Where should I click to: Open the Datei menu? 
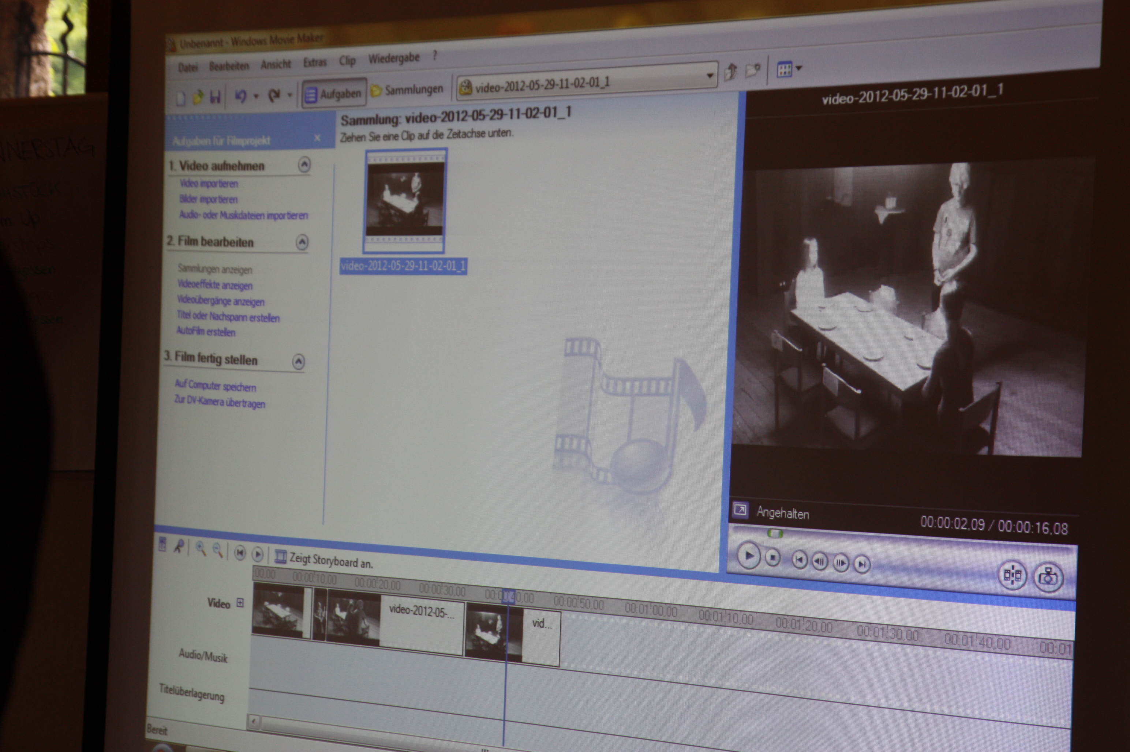(x=188, y=68)
